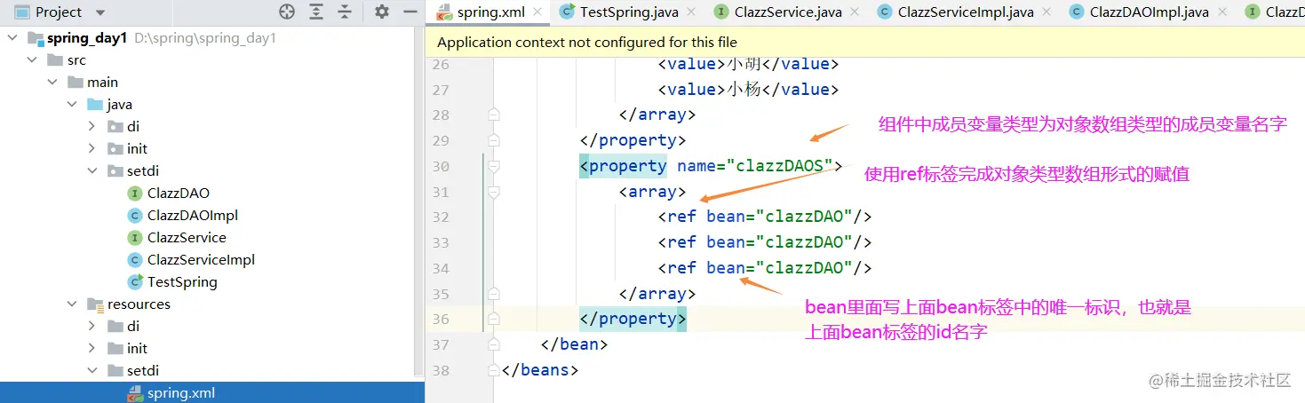Expand the init package under java

[x=92, y=149]
